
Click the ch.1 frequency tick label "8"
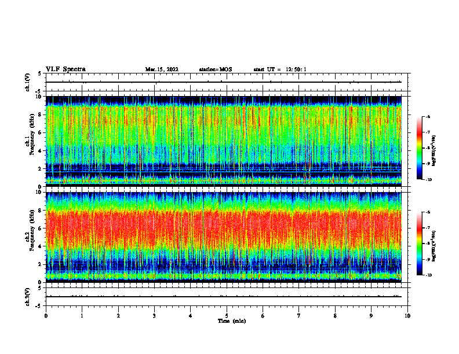coord(41,115)
